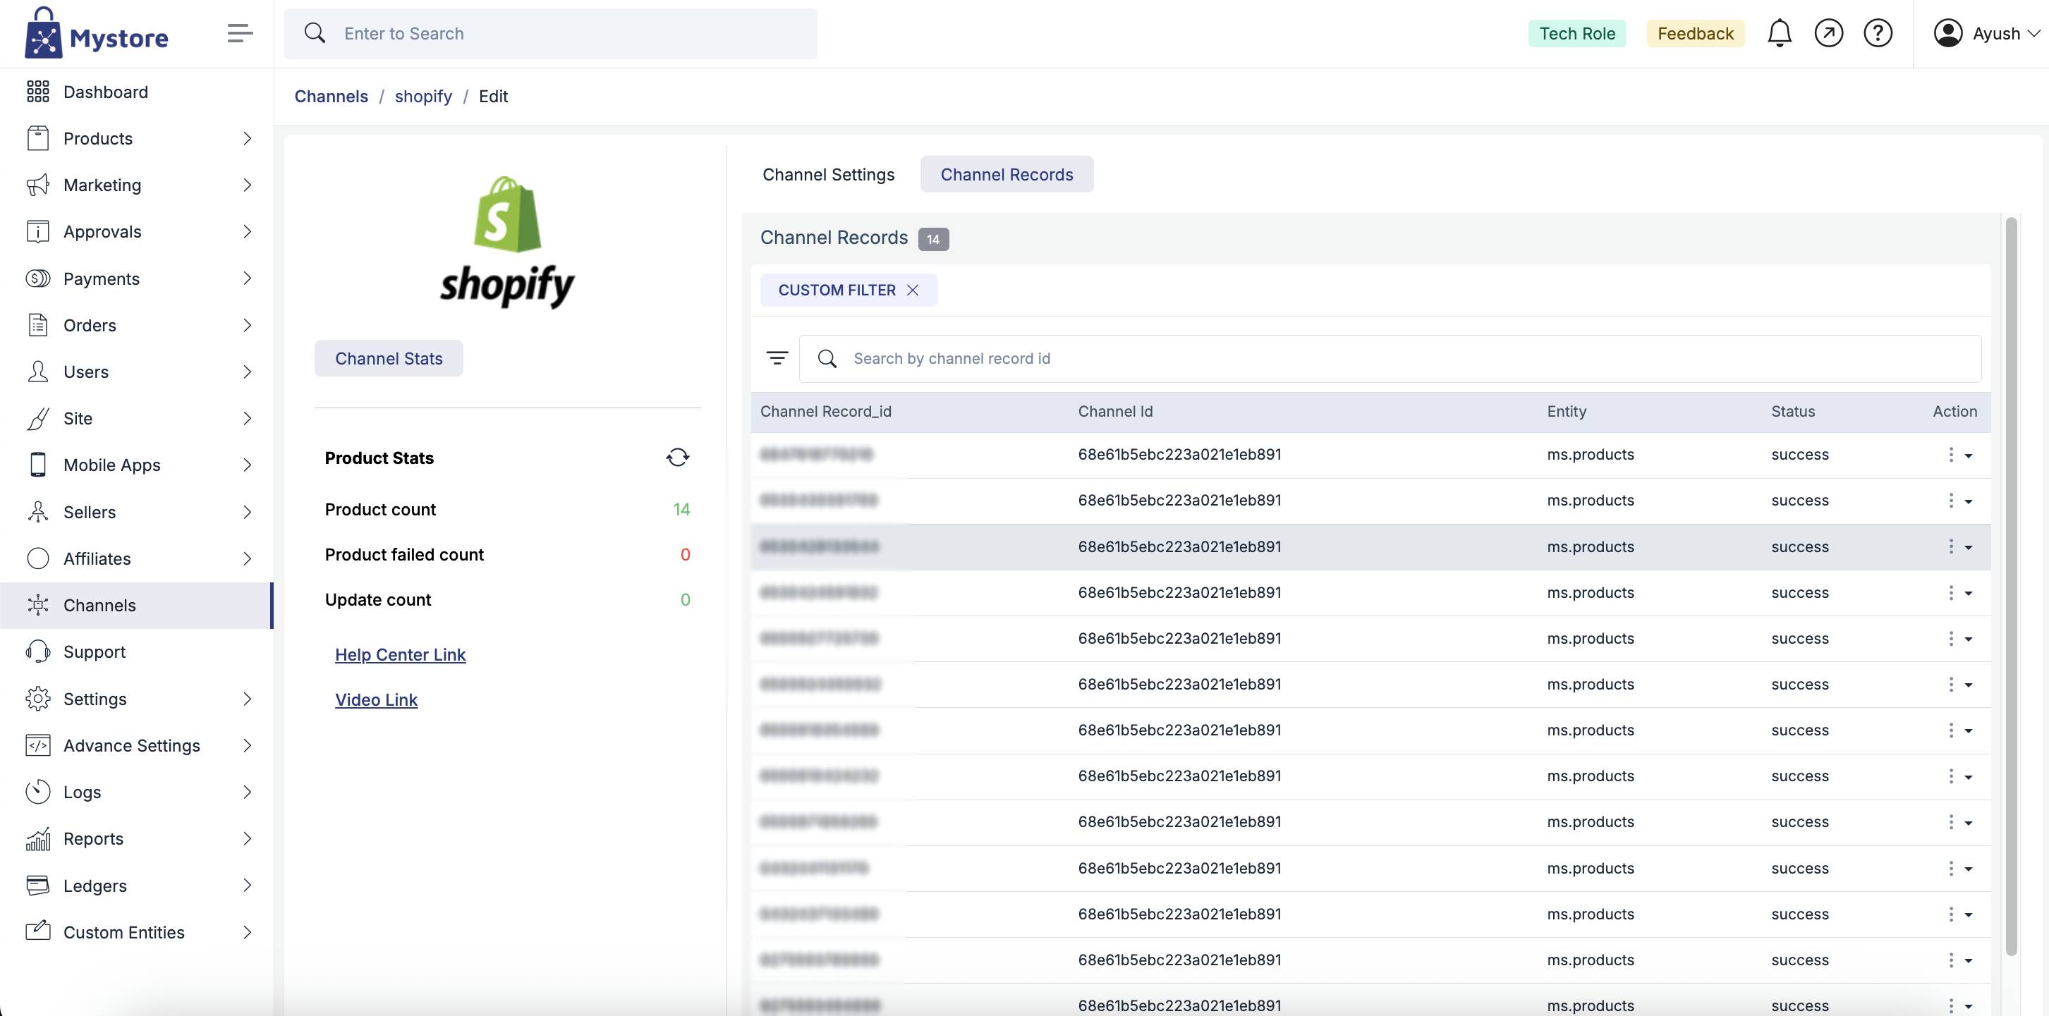Image resolution: width=2049 pixels, height=1016 pixels.
Task: Open the Help Center Link
Action: coord(400,654)
